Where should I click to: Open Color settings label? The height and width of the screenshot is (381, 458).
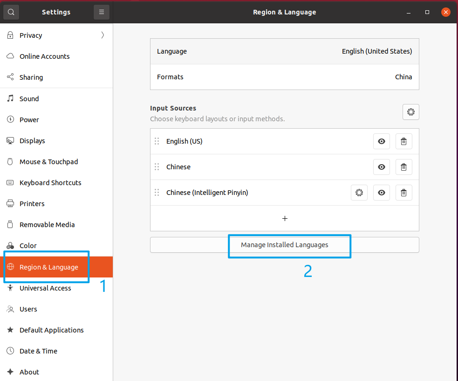tap(28, 246)
